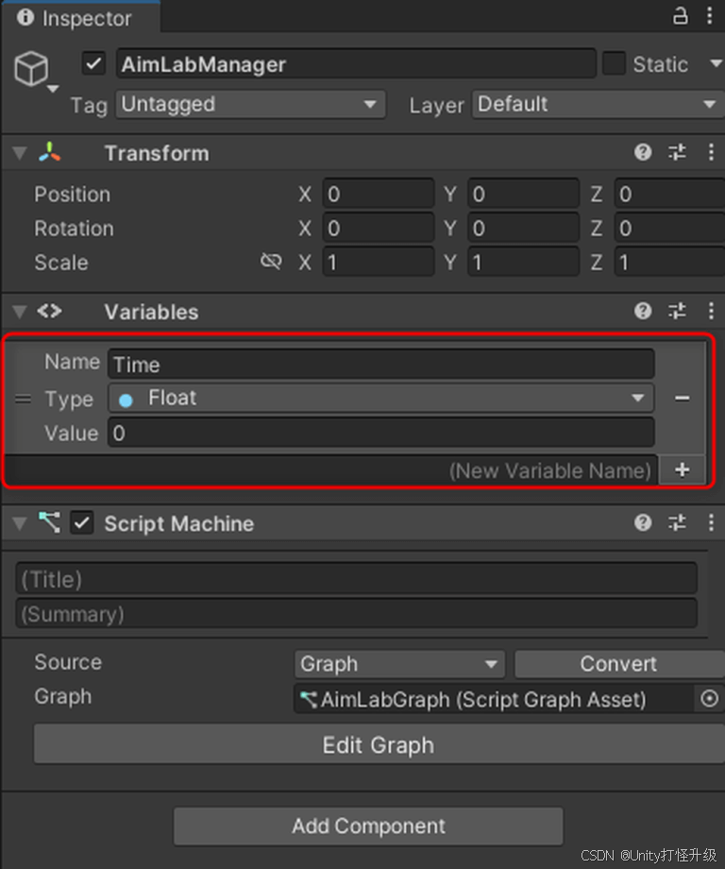Image resolution: width=725 pixels, height=869 pixels.
Task: Open Script Machine help reference
Action: click(x=643, y=522)
